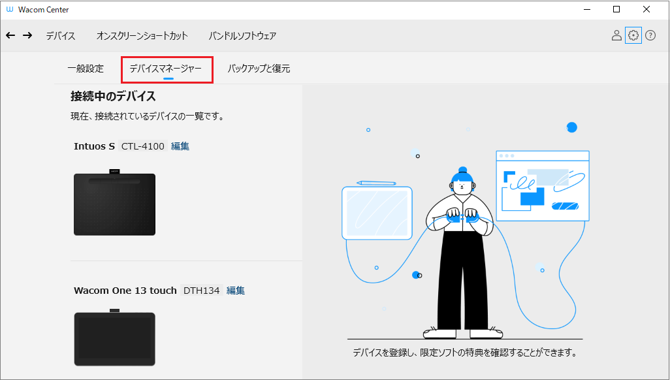
Task: Click the 現在、接続されているデバイスの一覧です text
Action: [x=148, y=116]
